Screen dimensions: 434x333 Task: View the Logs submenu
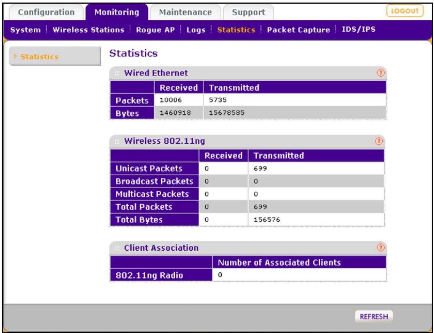(x=196, y=30)
